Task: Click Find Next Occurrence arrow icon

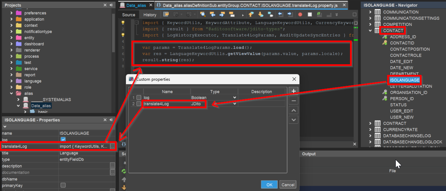Action: (x=222, y=14)
